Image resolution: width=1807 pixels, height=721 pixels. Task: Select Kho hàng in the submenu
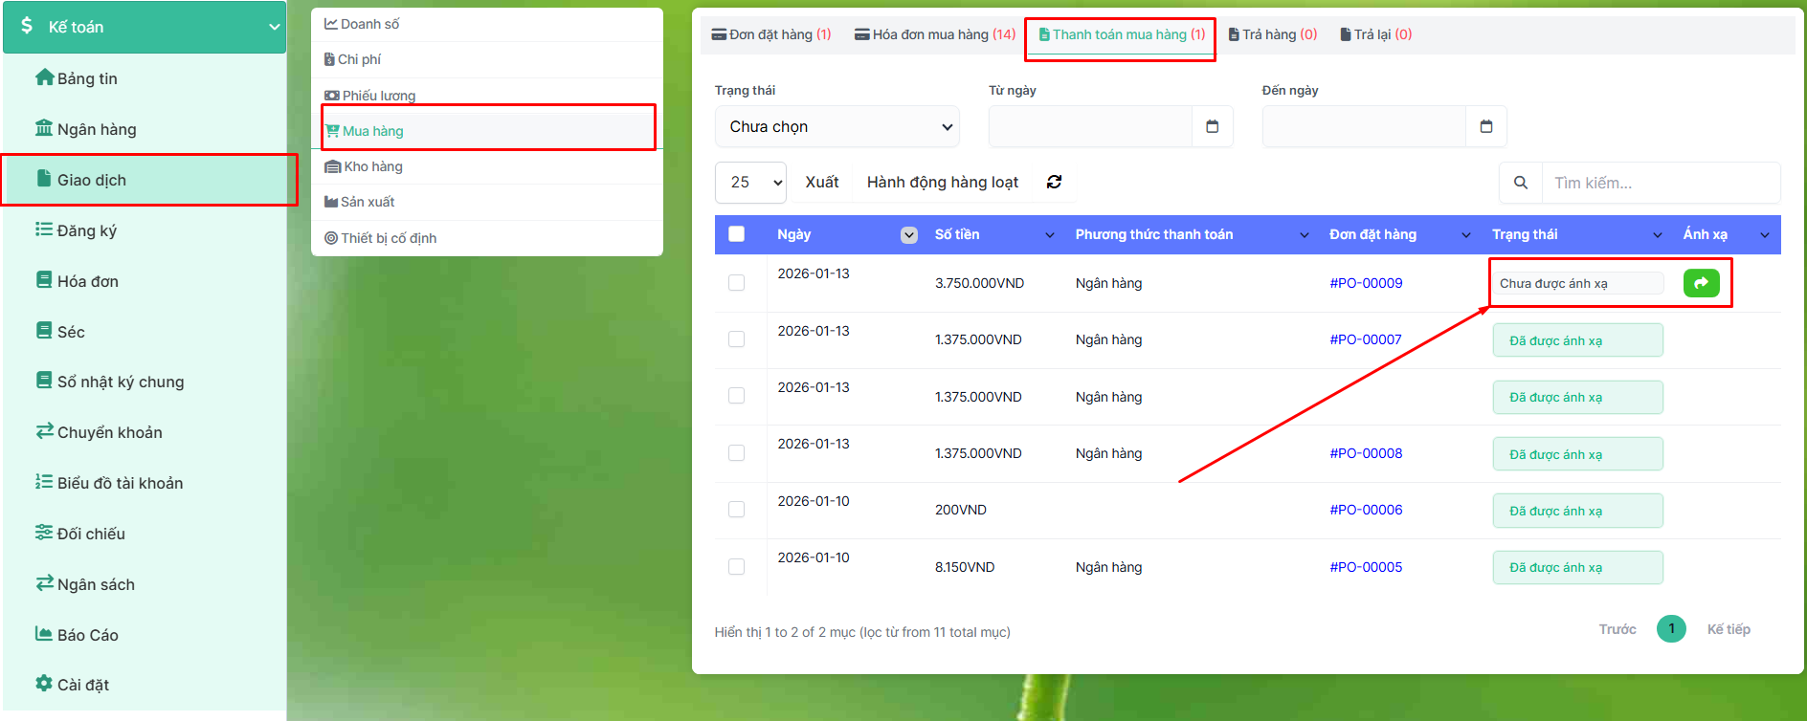click(372, 166)
